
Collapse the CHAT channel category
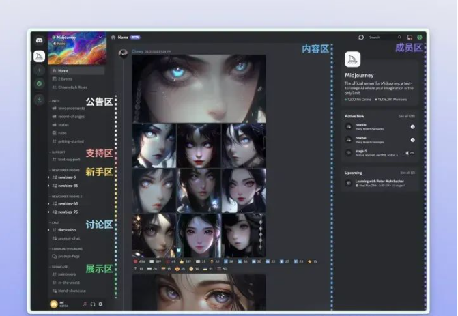click(55, 222)
